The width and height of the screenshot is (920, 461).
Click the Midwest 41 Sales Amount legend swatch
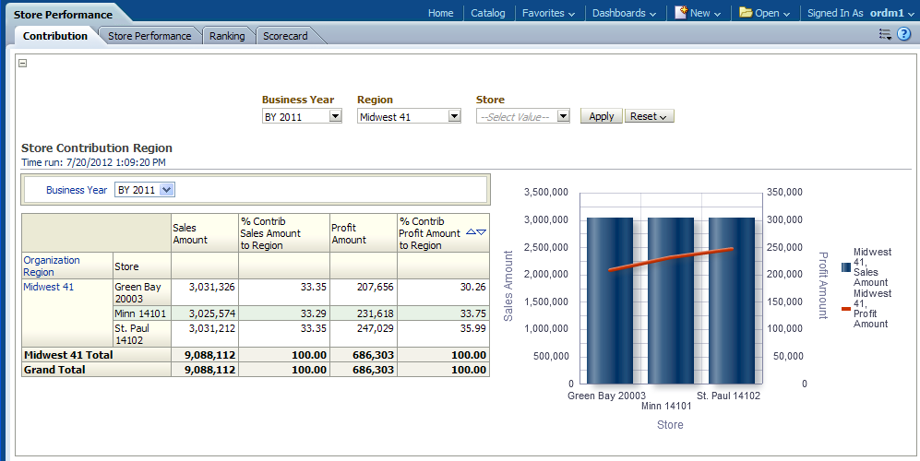(x=846, y=267)
